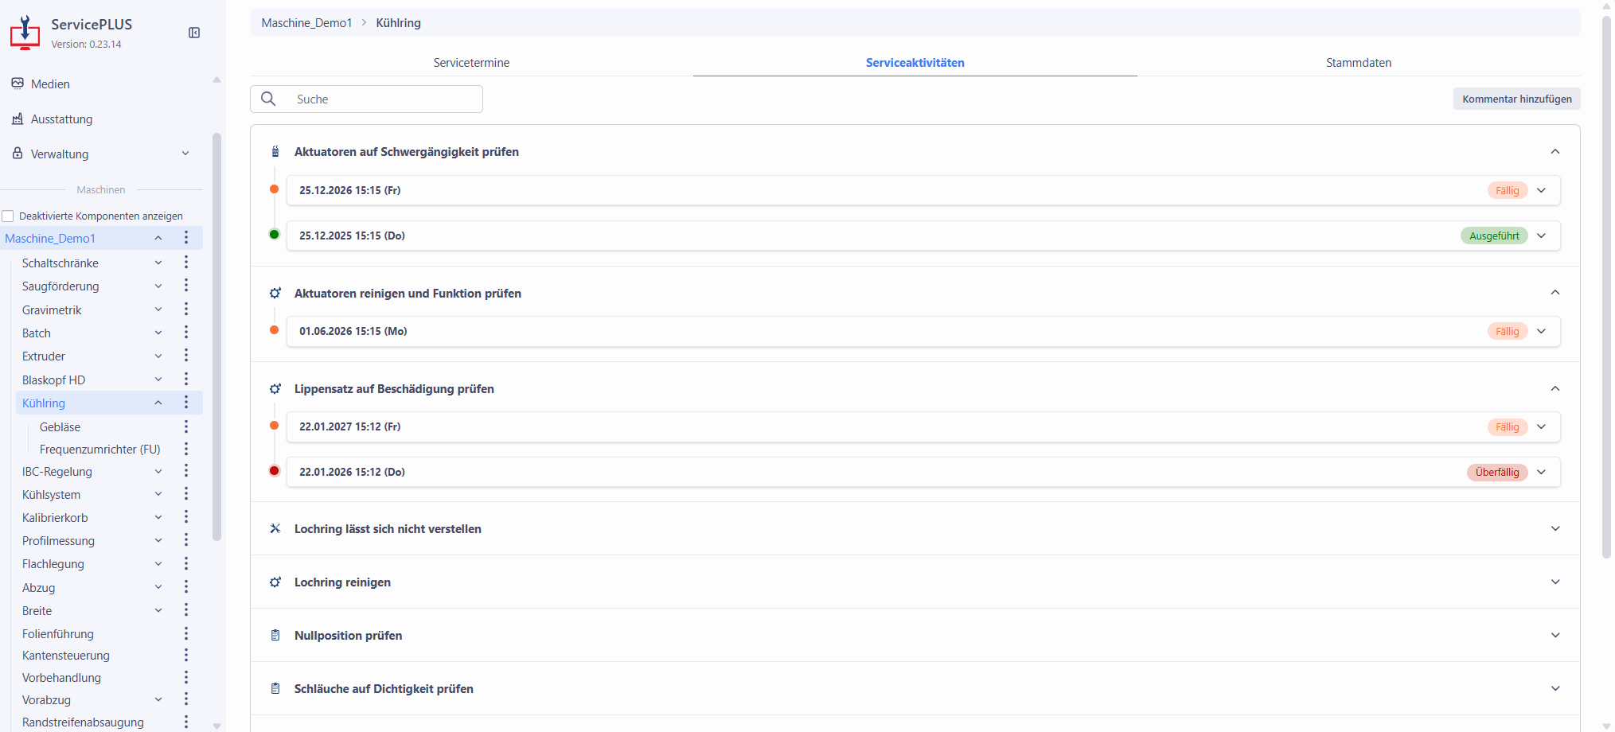Image resolution: width=1615 pixels, height=732 pixels.
Task: Click the Verwaltung lock icon
Action: (18, 154)
